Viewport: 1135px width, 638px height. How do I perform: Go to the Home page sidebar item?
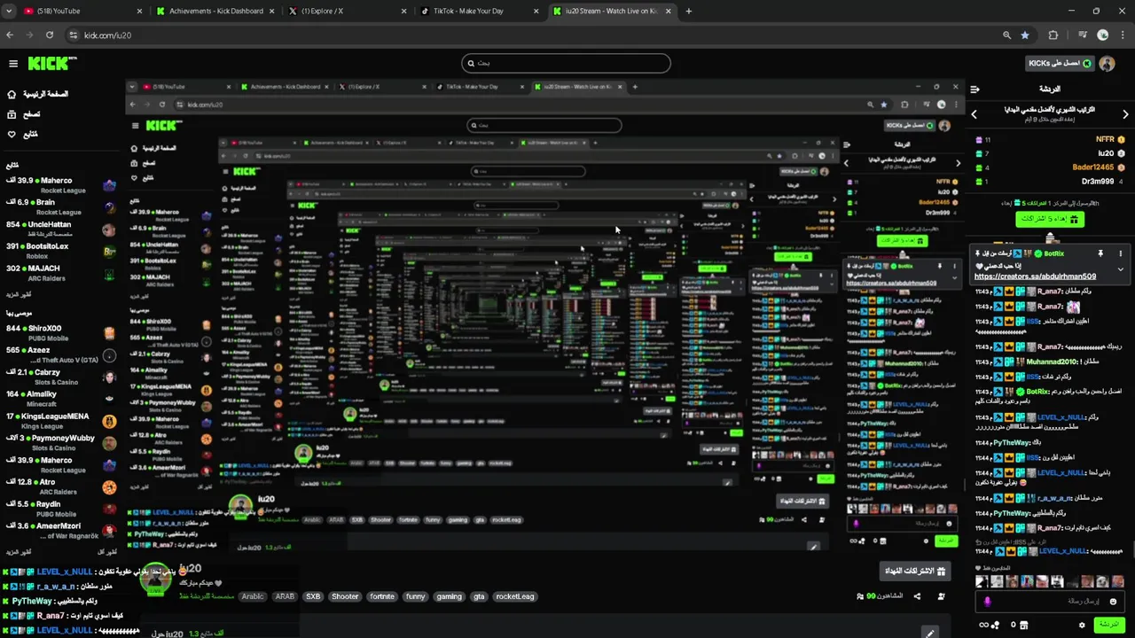point(38,94)
